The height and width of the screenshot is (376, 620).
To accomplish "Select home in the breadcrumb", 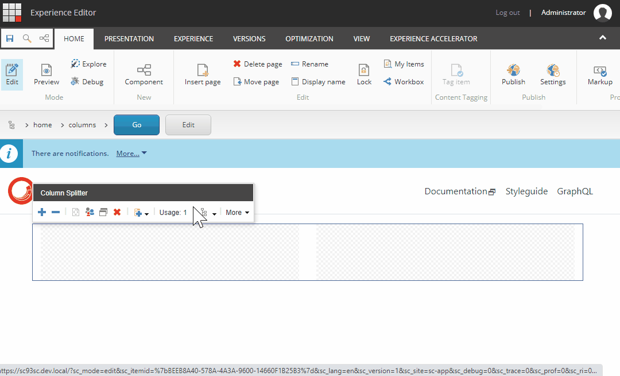I will coord(42,125).
